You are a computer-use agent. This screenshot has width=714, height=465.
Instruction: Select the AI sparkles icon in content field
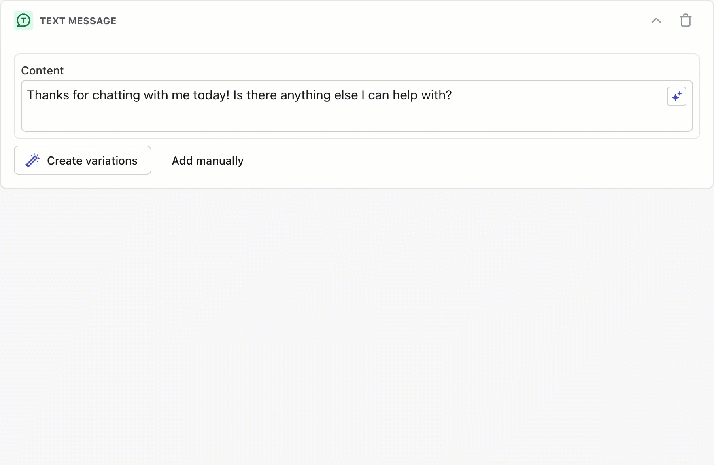click(x=676, y=96)
